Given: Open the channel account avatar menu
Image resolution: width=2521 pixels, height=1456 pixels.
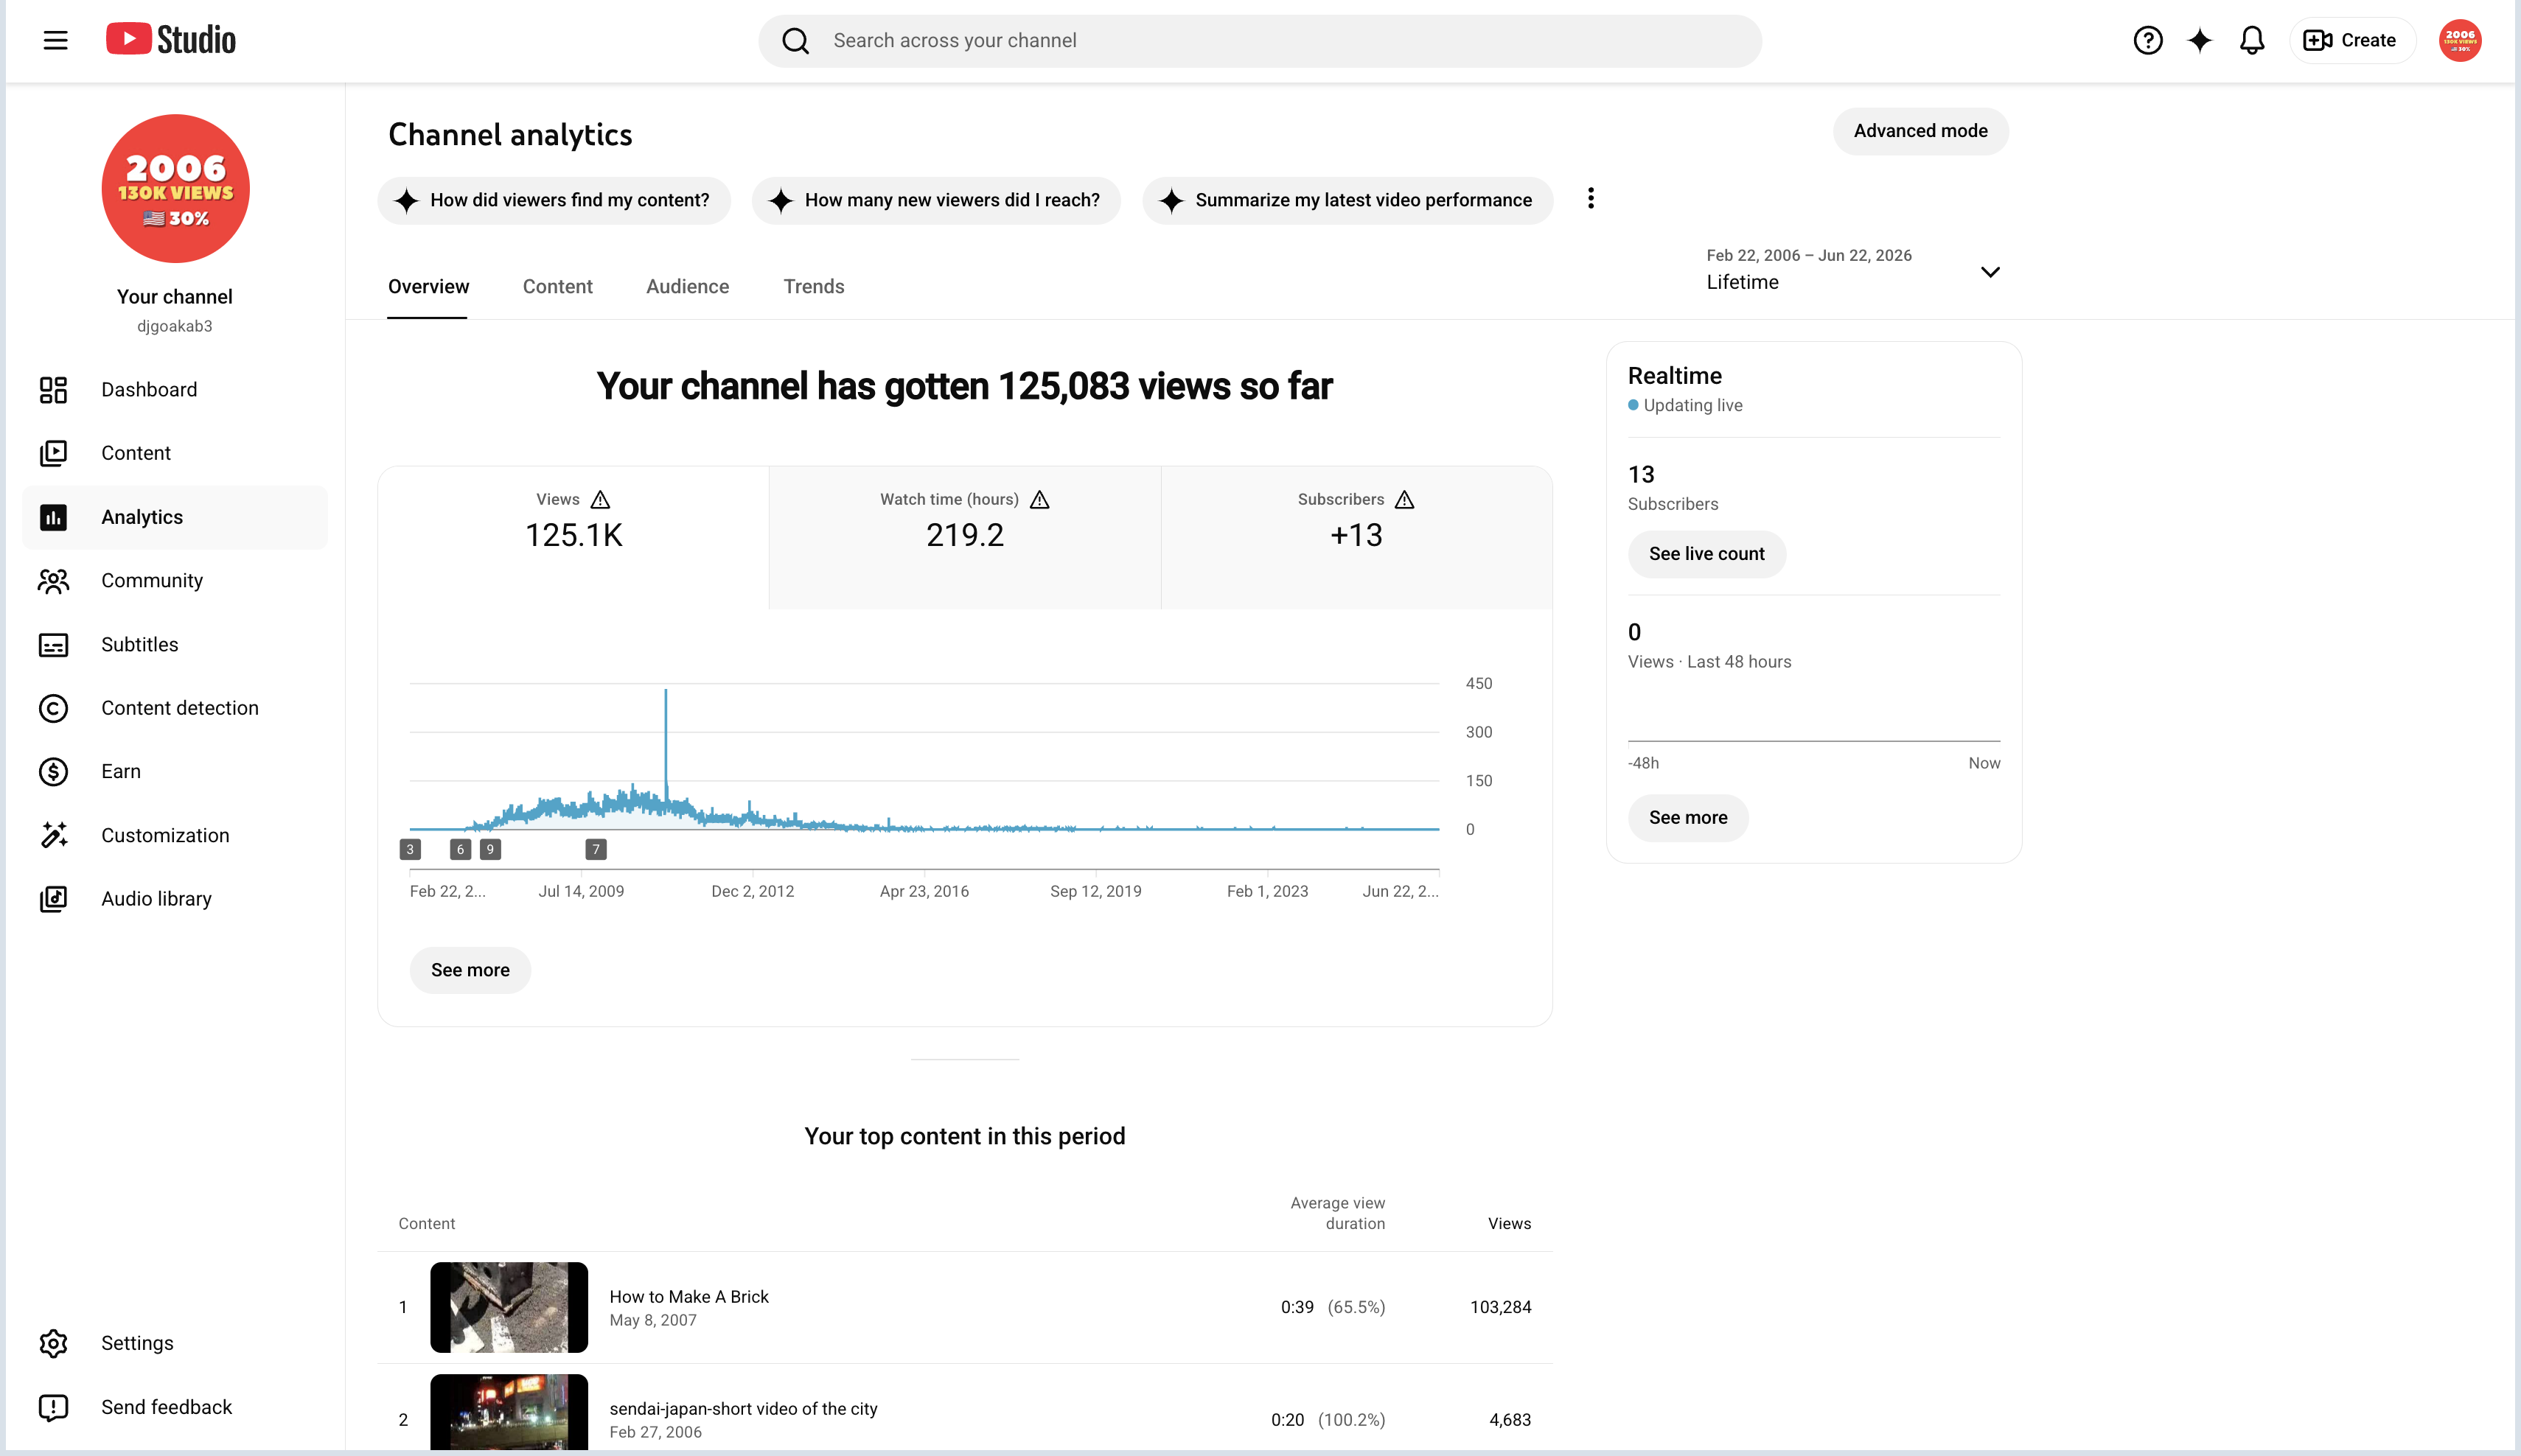Looking at the screenshot, I should click(x=2459, y=40).
